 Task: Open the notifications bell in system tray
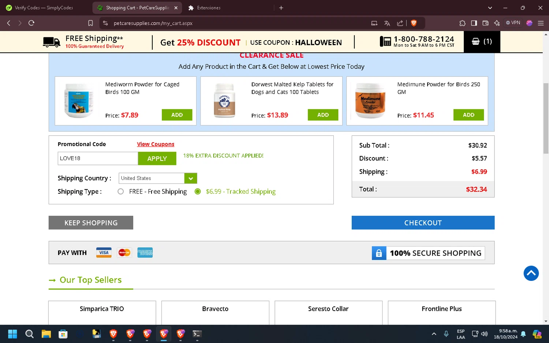point(523,334)
